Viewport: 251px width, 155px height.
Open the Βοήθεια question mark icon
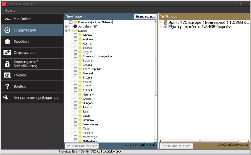coord(7,86)
